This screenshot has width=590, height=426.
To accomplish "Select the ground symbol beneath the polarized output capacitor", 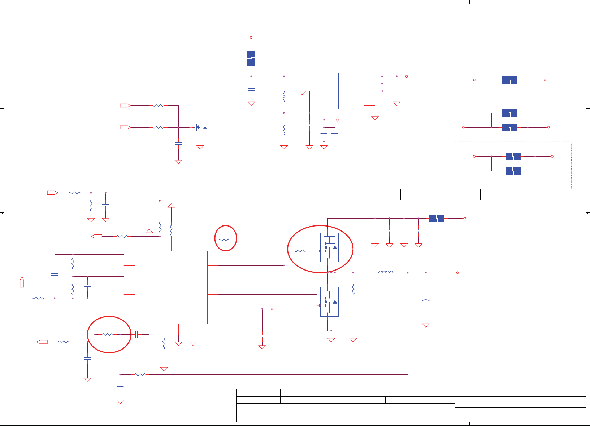I will [x=426, y=325].
